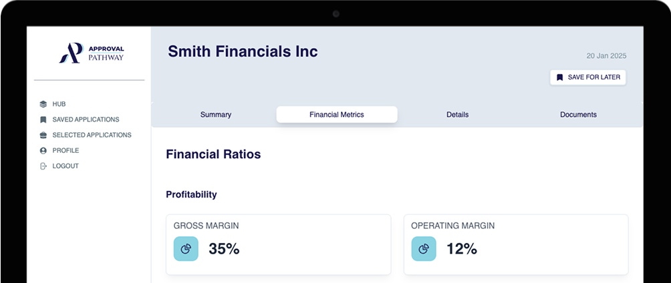Click the Gross Margin pie chart icon
This screenshot has width=671, height=283.
click(186, 249)
